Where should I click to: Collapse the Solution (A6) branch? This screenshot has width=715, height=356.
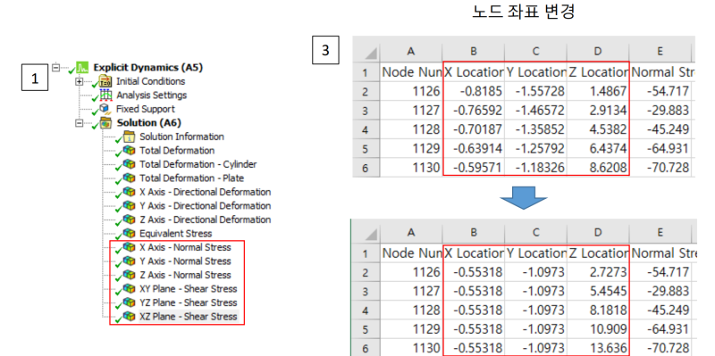(x=80, y=122)
